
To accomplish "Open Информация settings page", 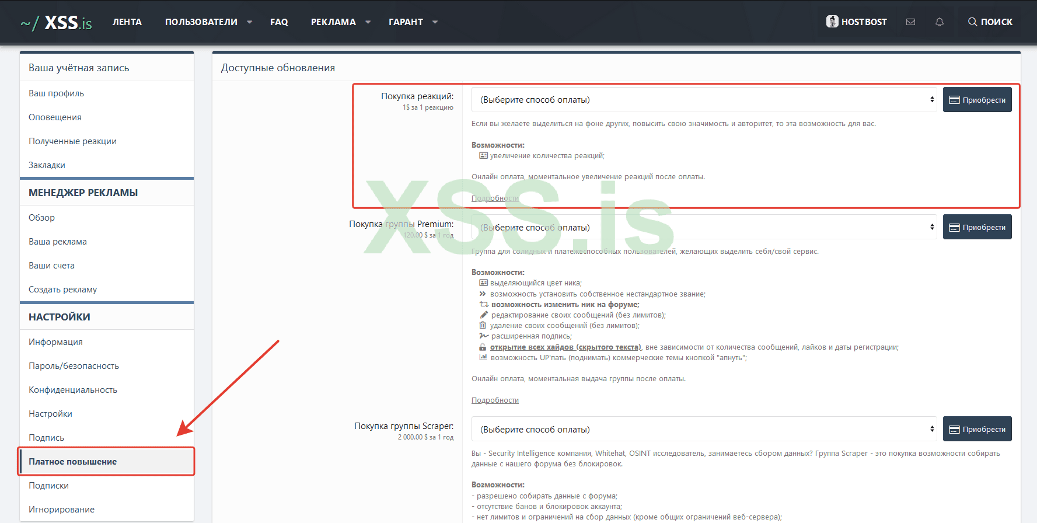I will (107, 342).
